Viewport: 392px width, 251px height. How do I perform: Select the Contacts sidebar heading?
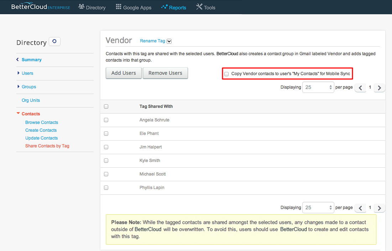(x=31, y=114)
